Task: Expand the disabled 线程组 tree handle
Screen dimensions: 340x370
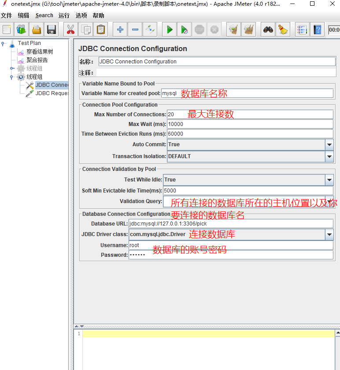Action: point(11,68)
